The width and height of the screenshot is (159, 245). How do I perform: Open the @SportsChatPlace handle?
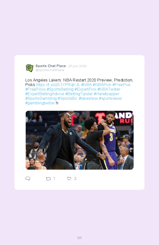pyautogui.click(x=50, y=70)
